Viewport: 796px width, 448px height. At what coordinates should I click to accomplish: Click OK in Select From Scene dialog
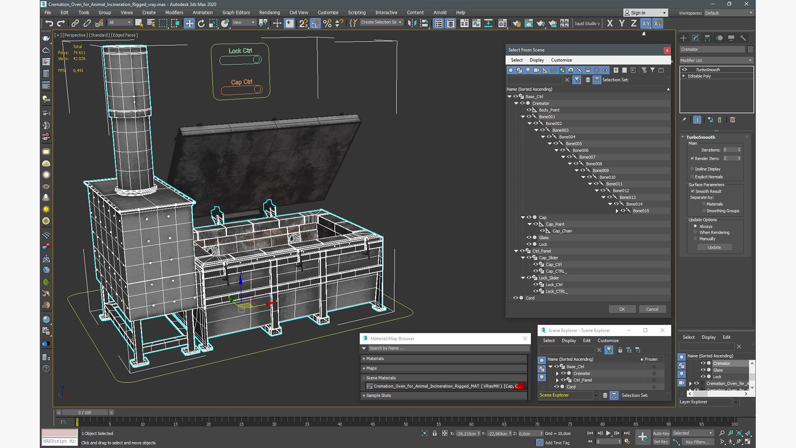[622, 309]
